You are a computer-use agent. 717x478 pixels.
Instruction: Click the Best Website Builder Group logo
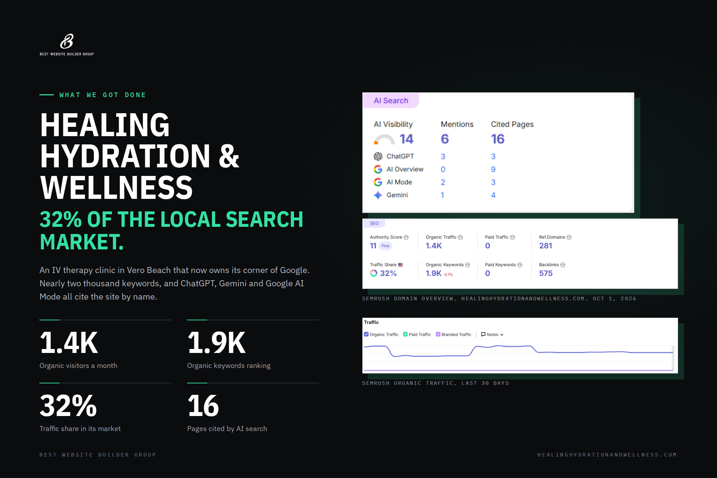tap(67, 44)
